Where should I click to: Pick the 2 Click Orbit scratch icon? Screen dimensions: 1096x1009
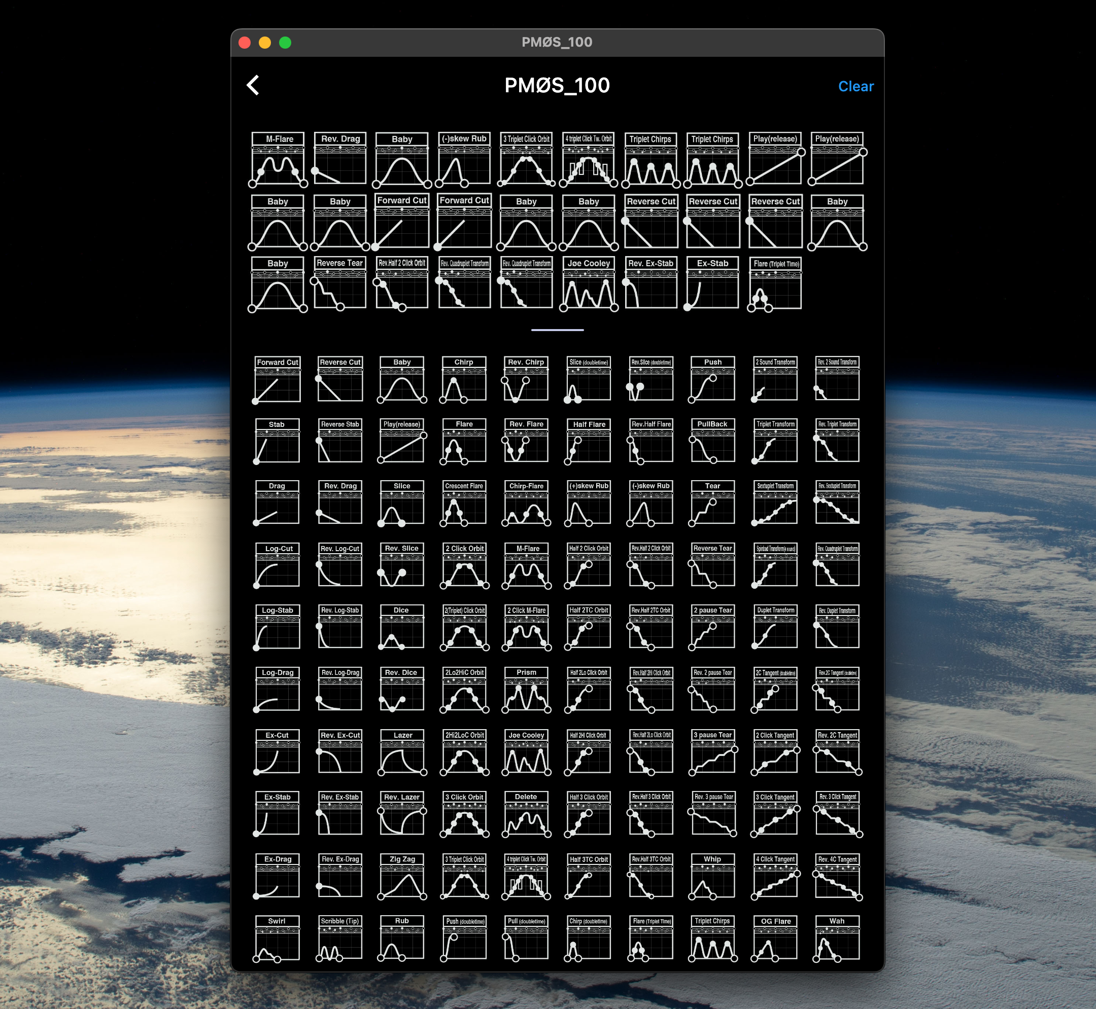463,566
